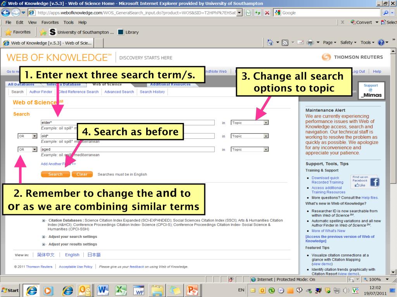Expand the Citation Databases section

(x=43, y=220)
